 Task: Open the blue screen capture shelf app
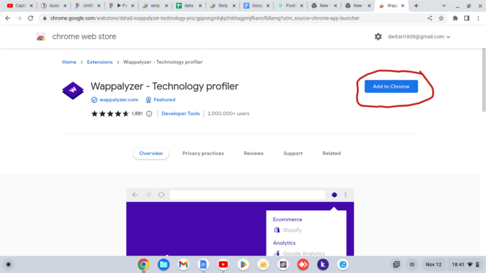[x=343, y=265]
